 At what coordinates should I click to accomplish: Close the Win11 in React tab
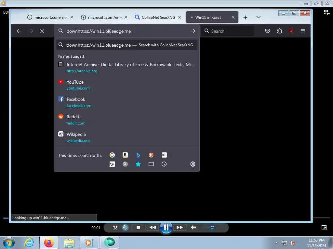(x=233, y=18)
